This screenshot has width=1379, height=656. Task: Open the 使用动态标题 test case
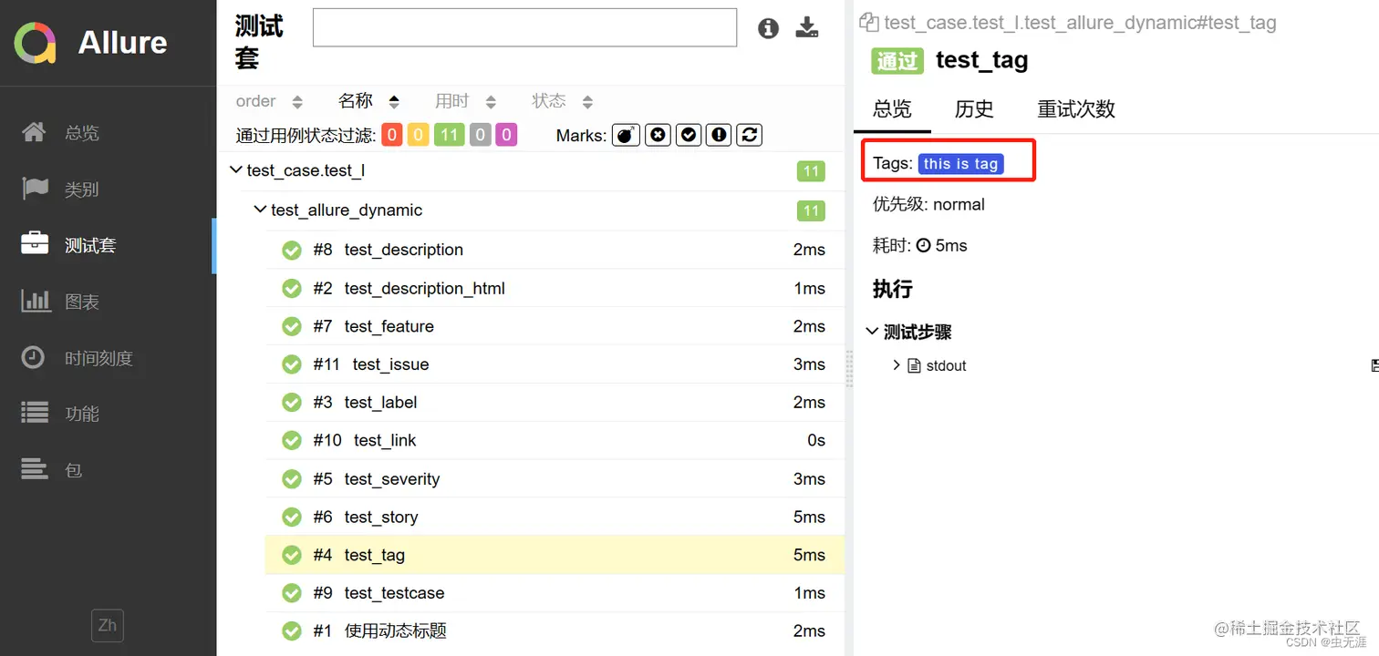tap(555, 630)
